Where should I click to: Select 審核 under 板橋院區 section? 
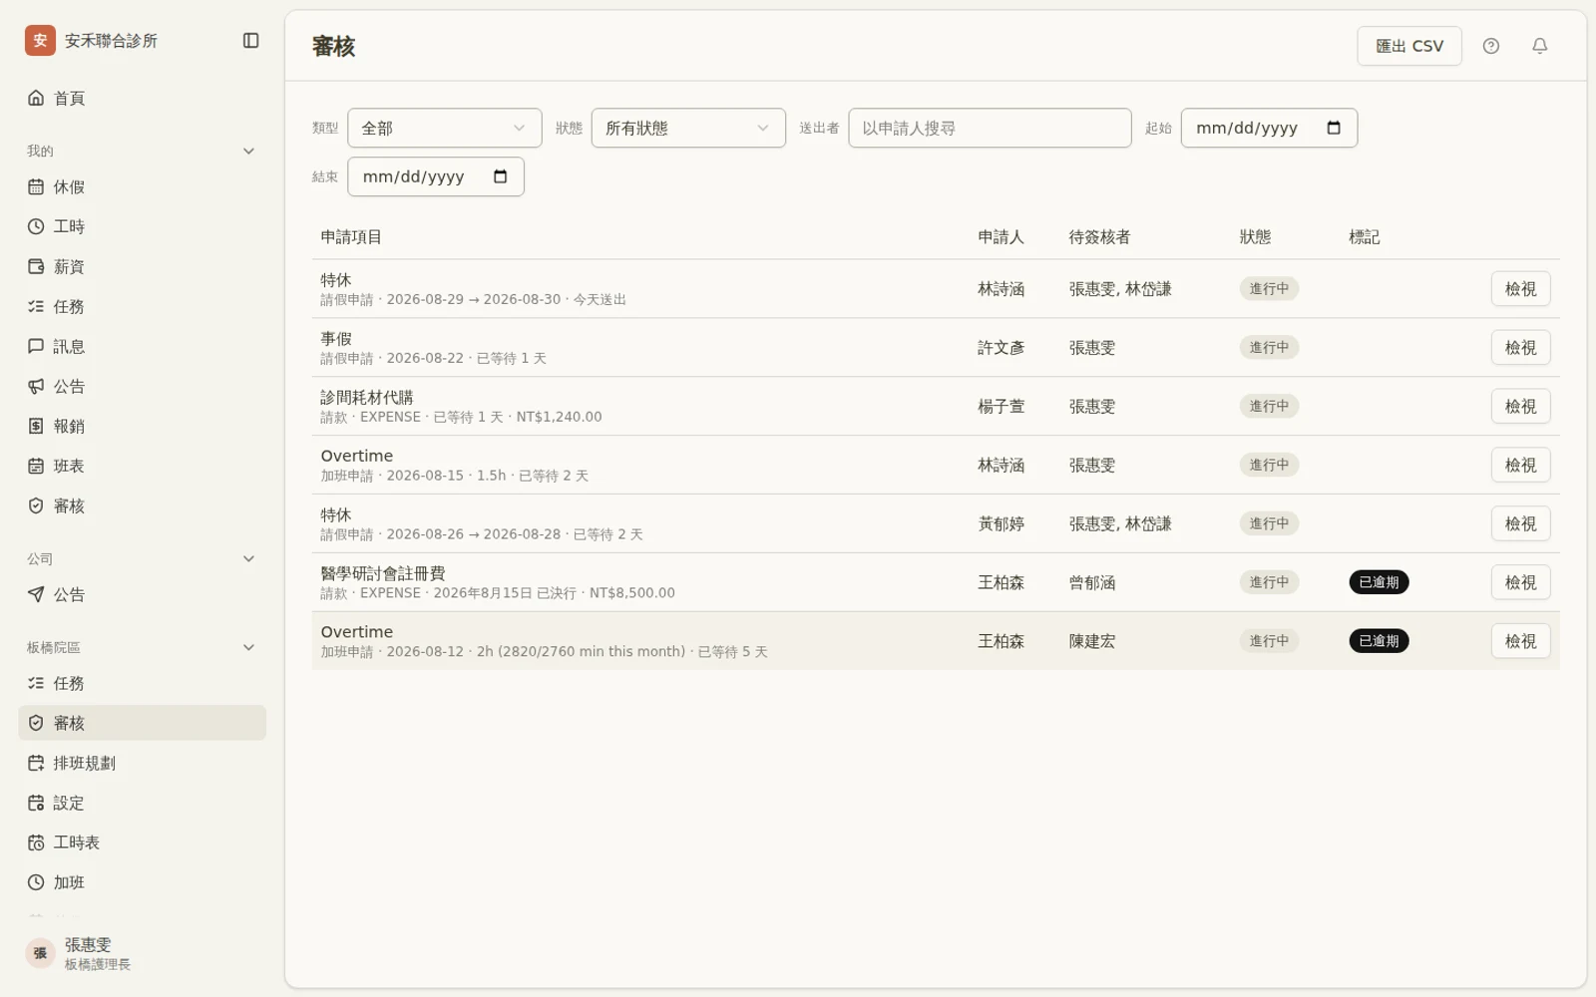(143, 724)
